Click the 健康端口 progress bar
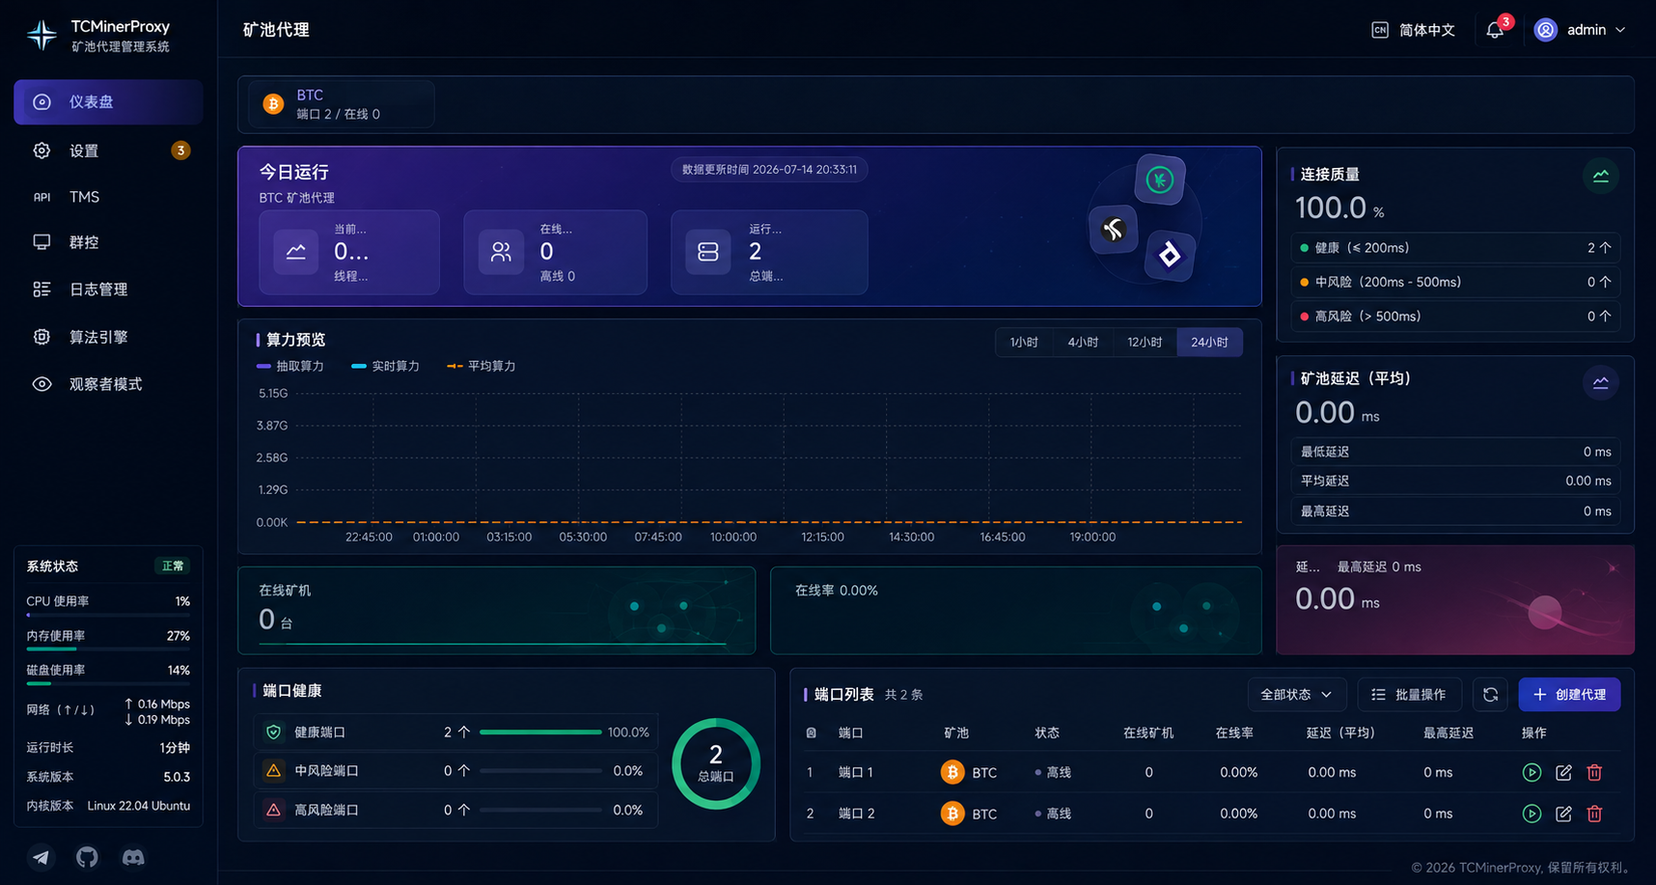The width and height of the screenshot is (1656, 885). [x=540, y=733]
